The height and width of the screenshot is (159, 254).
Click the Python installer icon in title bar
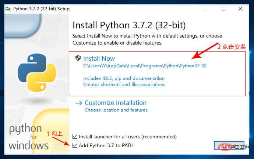pos(8,9)
